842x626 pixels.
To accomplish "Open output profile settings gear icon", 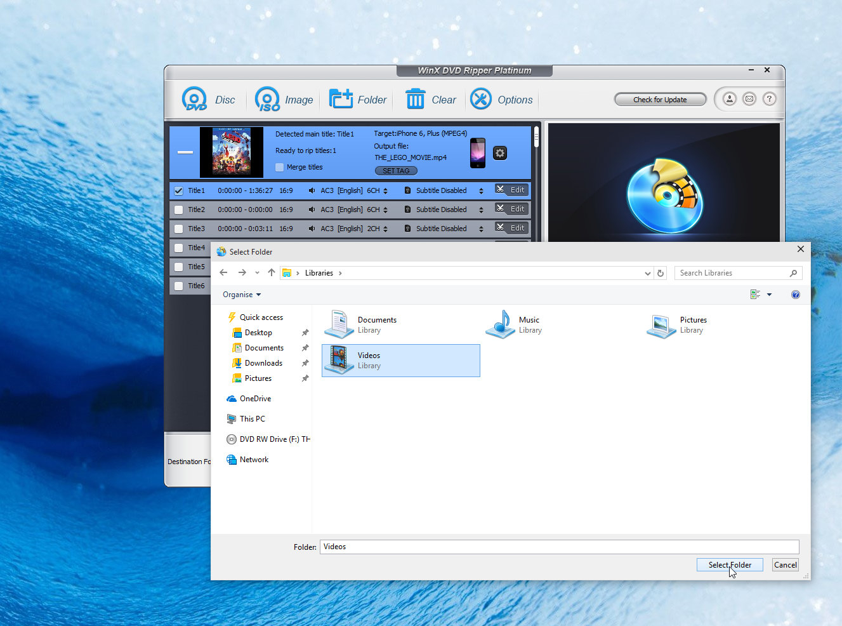I will 500,153.
